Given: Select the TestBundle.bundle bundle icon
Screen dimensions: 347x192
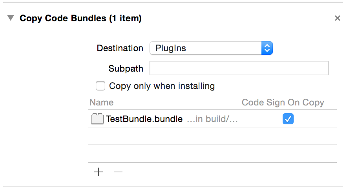Looking at the screenshot, I should pos(97,118).
